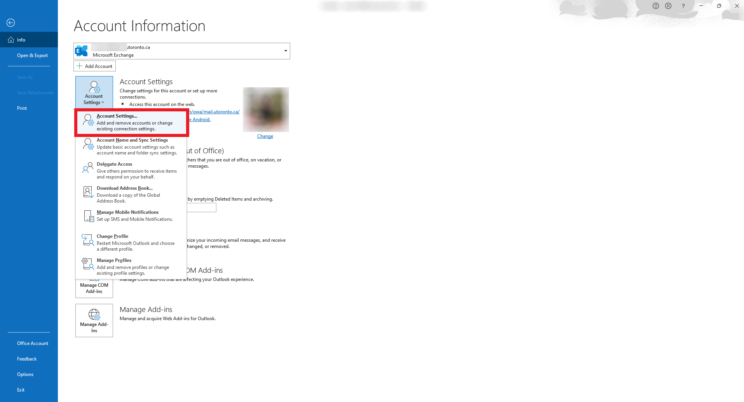
Task: Click the Download Address Book icon
Action: coord(89,192)
